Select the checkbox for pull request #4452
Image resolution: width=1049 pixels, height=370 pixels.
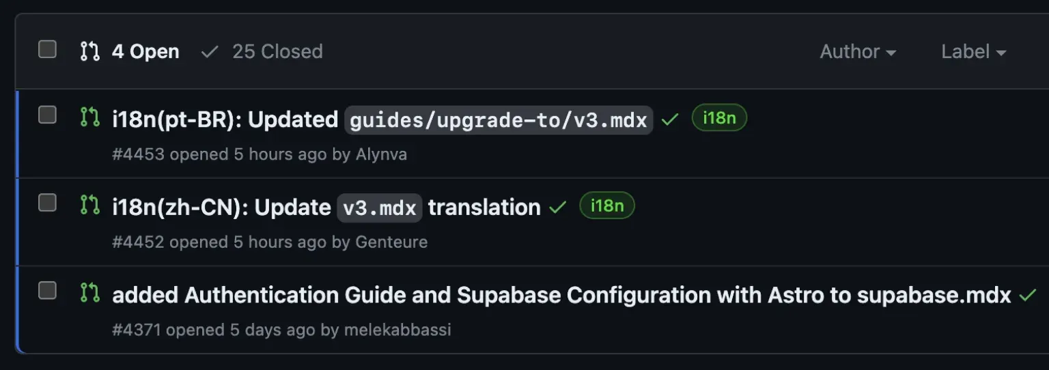click(x=47, y=202)
